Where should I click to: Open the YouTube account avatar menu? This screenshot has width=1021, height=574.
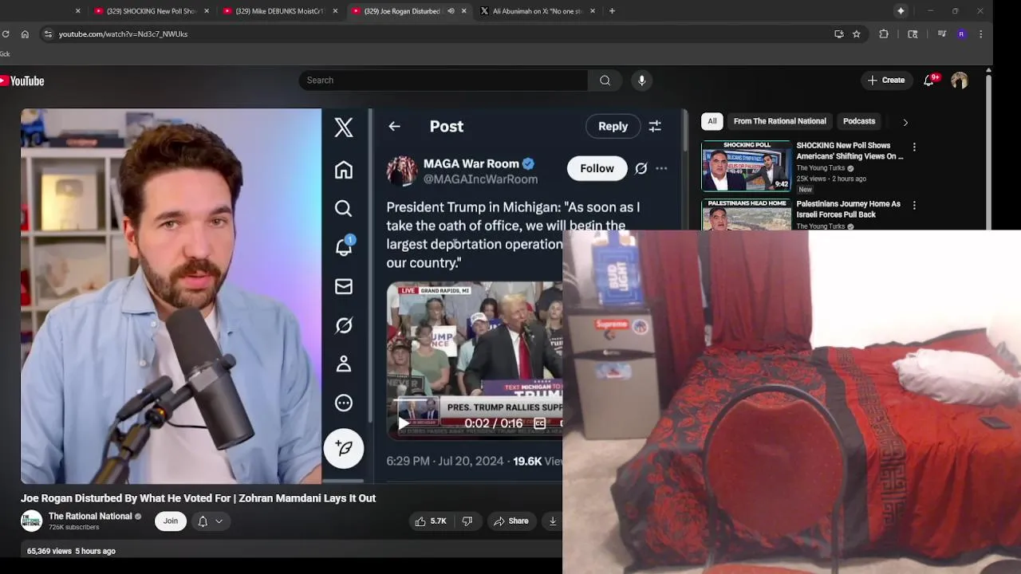(960, 81)
